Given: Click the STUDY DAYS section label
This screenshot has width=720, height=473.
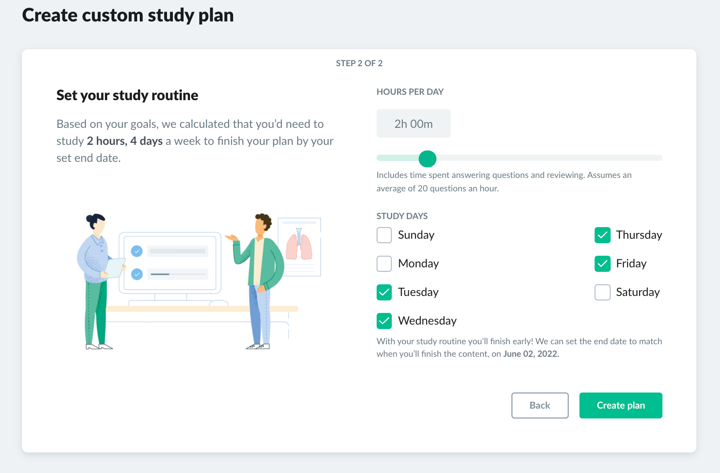Looking at the screenshot, I should coord(402,215).
